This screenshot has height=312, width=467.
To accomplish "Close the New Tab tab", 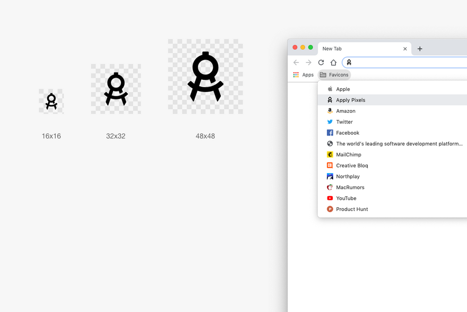I will [x=405, y=48].
